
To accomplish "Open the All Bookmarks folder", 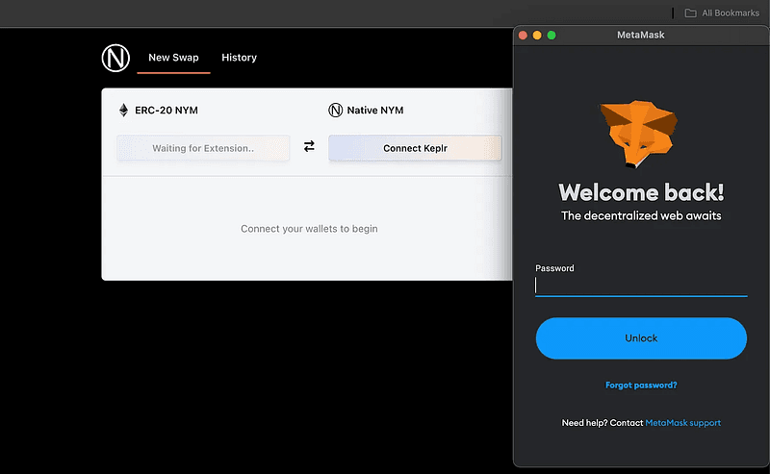I will pyautogui.click(x=722, y=13).
